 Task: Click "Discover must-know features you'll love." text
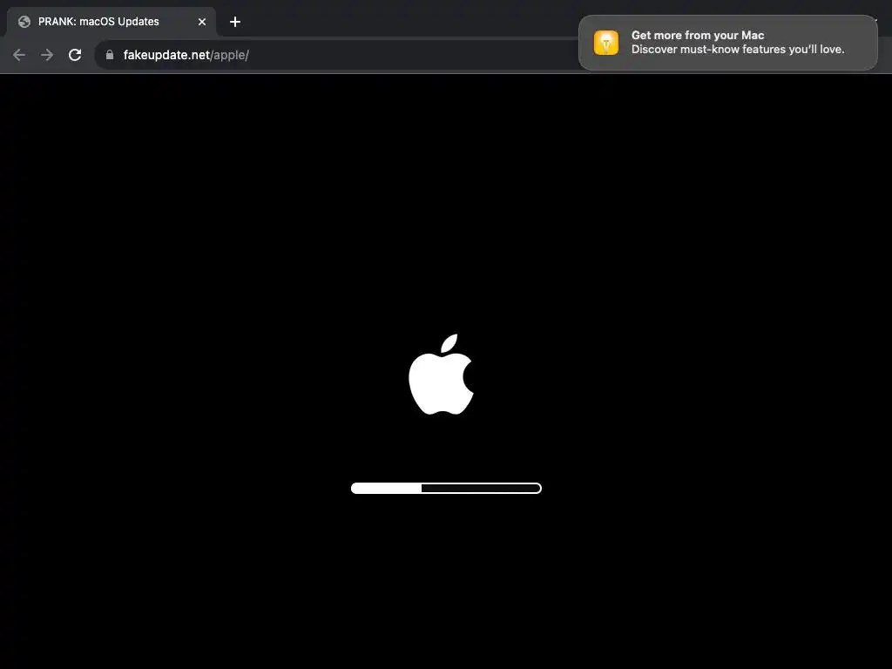[x=738, y=50]
